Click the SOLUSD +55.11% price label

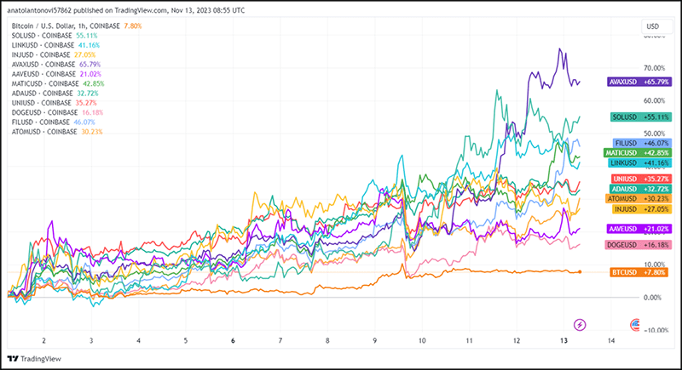click(641, 117)
